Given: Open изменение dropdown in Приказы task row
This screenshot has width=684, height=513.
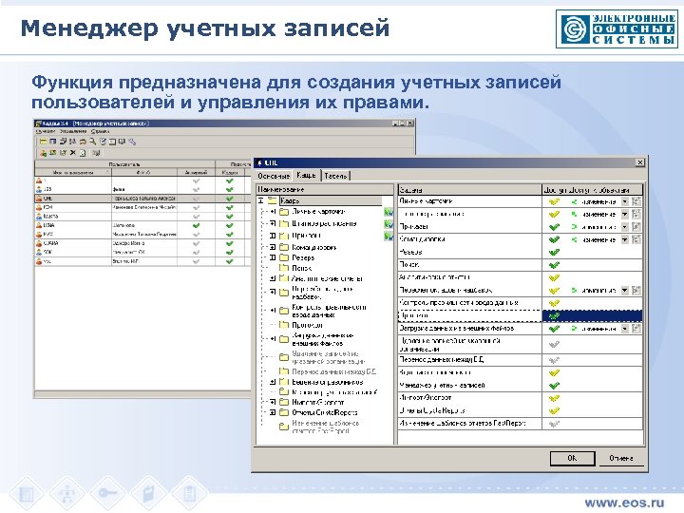Looking at the screenshot, I should pos(625,227).
